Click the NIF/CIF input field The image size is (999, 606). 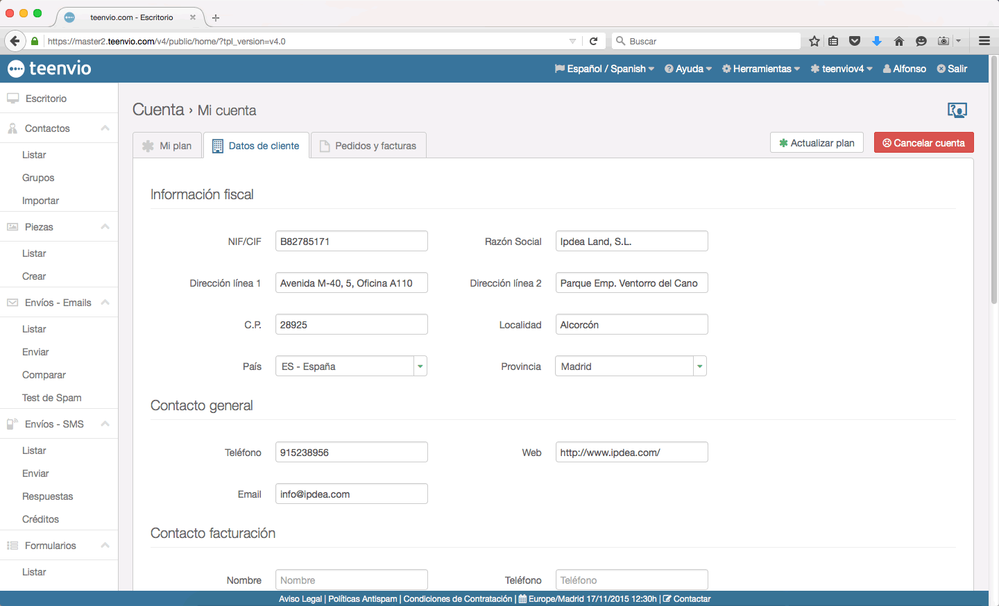click(x=351, y=242)
